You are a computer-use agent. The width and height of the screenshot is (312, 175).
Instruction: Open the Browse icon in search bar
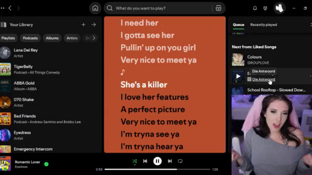point(218,8)
